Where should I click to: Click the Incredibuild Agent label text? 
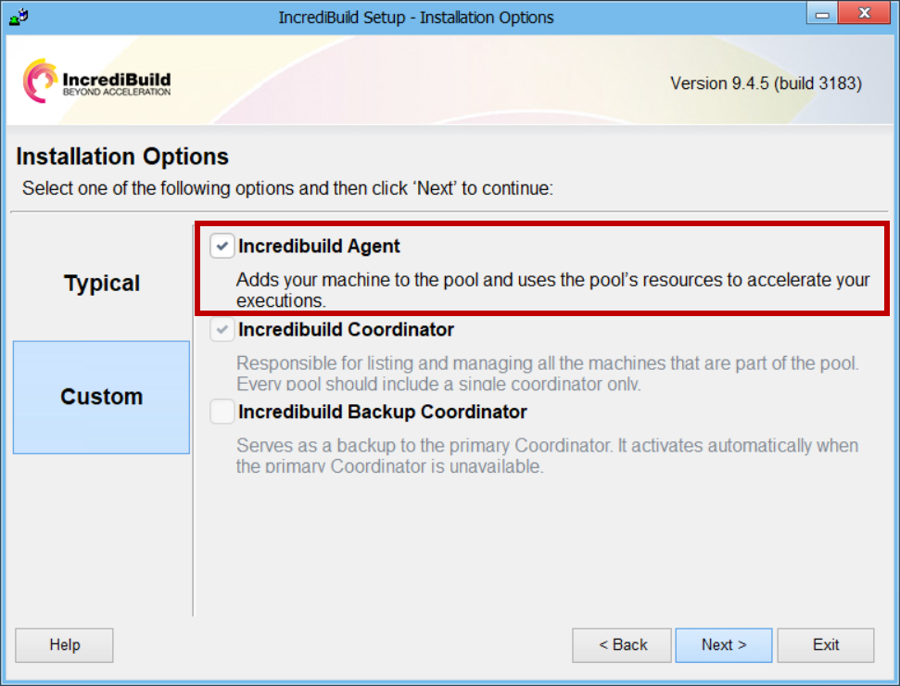[319, 247]
